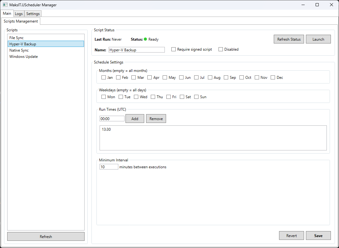Select the Scripts Management tab
This screenshot has height=248, width=339.
[x=21, y=21]
